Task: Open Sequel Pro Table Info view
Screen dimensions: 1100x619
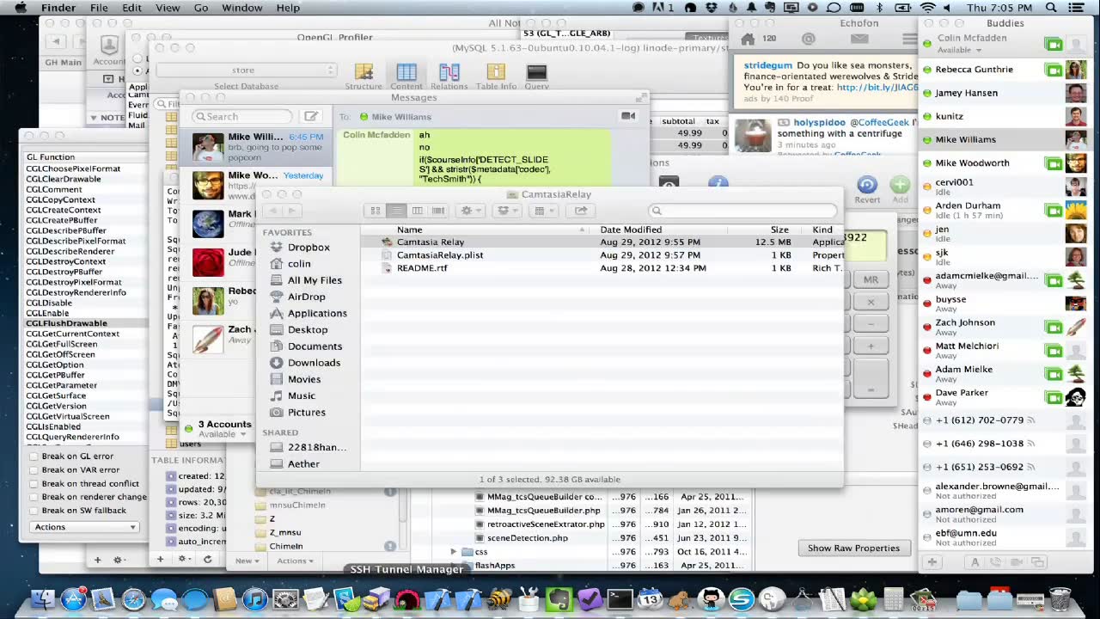Action: click(x=496, y=76)
